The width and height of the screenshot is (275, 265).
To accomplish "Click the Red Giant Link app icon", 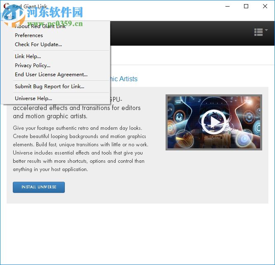I will [x=7, y=6].
